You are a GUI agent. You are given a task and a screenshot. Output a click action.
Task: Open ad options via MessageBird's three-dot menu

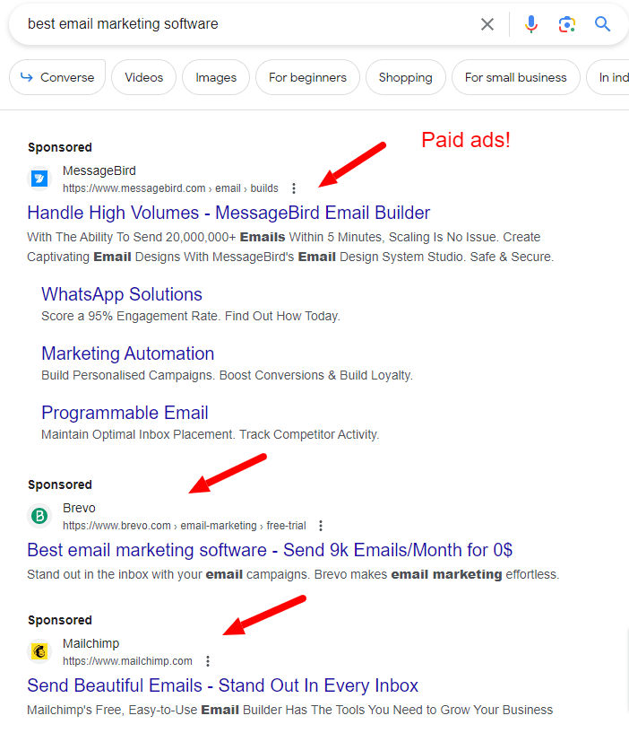294,188
